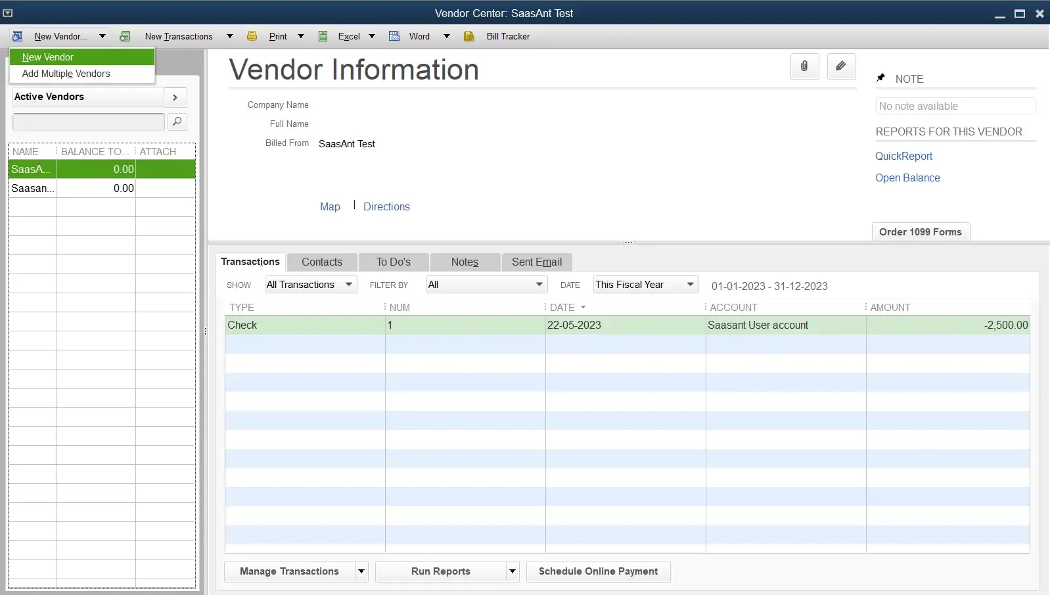Switch to the Contacts tab
This screenshot has width=1050, height=595.
(x=322, y=262)
